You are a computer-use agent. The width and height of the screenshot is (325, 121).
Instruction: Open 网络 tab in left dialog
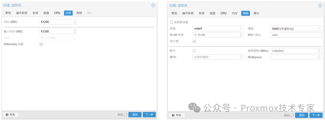click(x=79, y=13)
